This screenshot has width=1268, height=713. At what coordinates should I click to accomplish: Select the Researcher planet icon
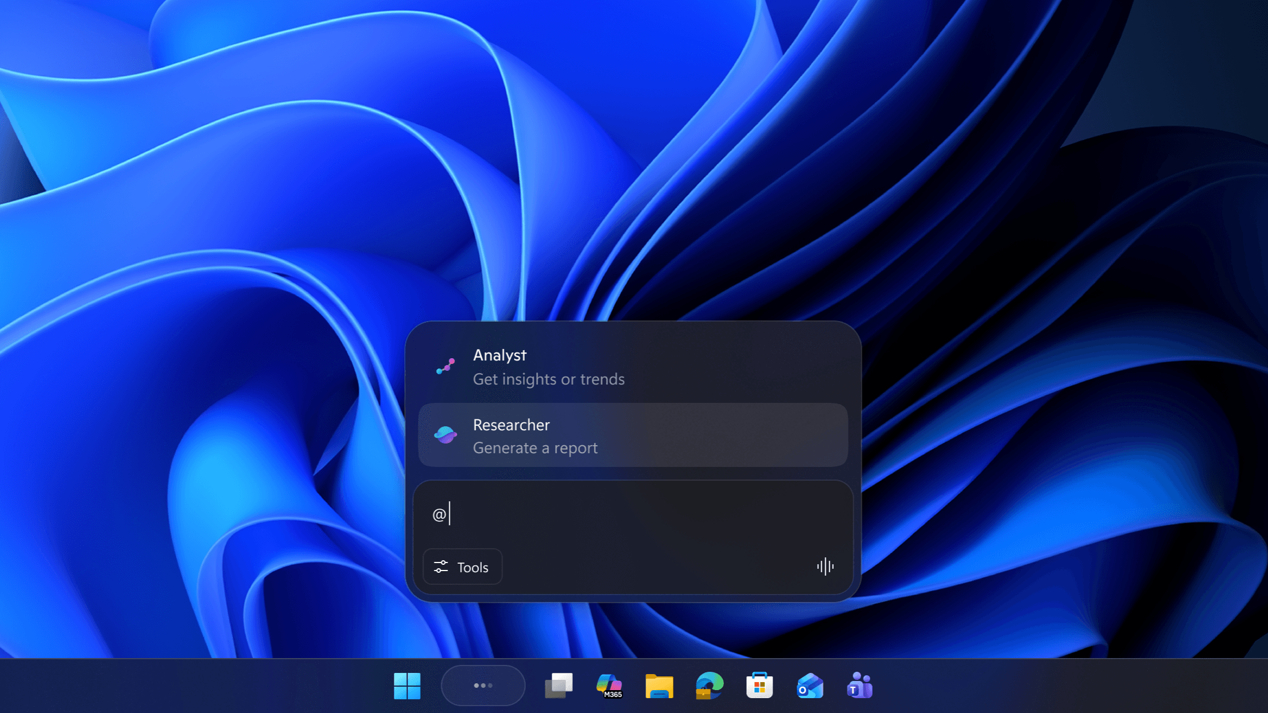pos(446,435)
